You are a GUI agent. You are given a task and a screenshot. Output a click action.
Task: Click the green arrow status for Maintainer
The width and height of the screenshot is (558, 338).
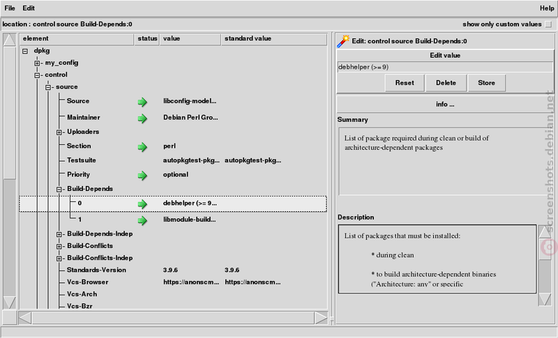tap(142, 118)
